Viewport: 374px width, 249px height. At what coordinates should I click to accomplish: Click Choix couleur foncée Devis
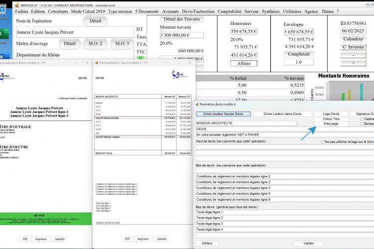point(223,114)
